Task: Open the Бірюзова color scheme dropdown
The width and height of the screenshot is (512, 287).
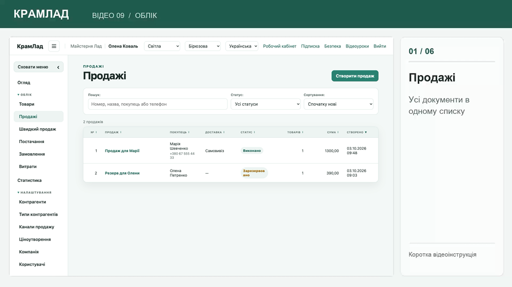Action: pyautogui.click(x=203, y=46)
